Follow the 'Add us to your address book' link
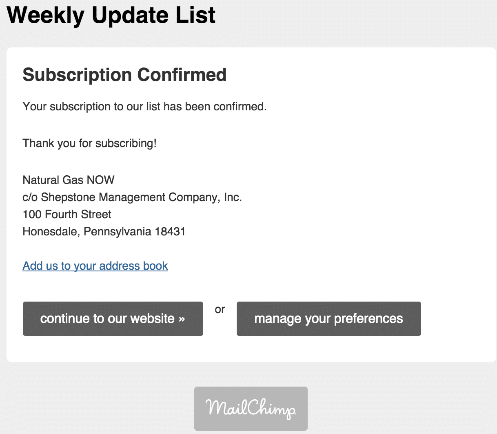Image resolution: width=497 pixels, height=434 pixels. [95, 266]
